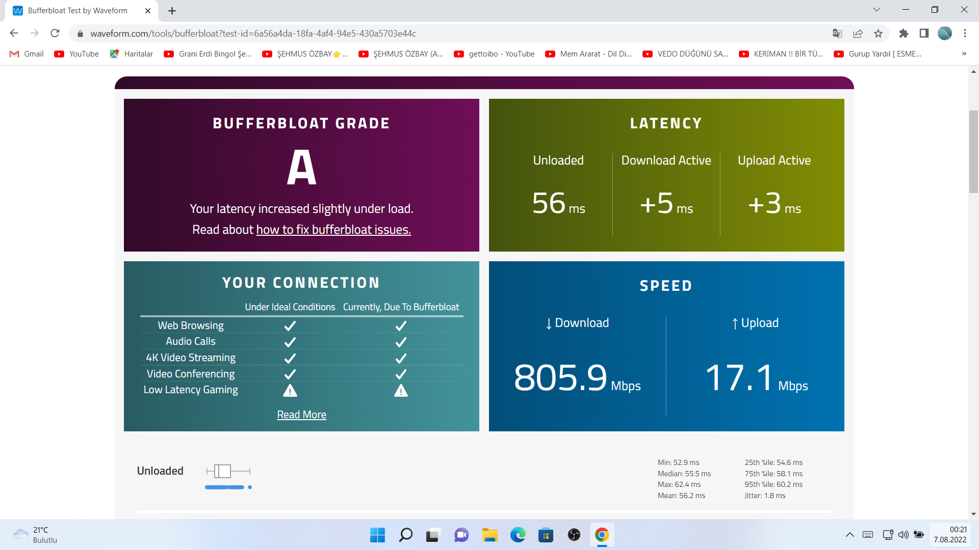
Task: Select the Bufferbloat Test by Waveform tab
Action: 78,11
